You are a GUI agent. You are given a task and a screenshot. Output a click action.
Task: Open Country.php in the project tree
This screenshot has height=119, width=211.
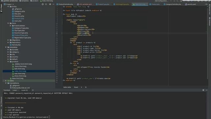[x=19, y=16]
